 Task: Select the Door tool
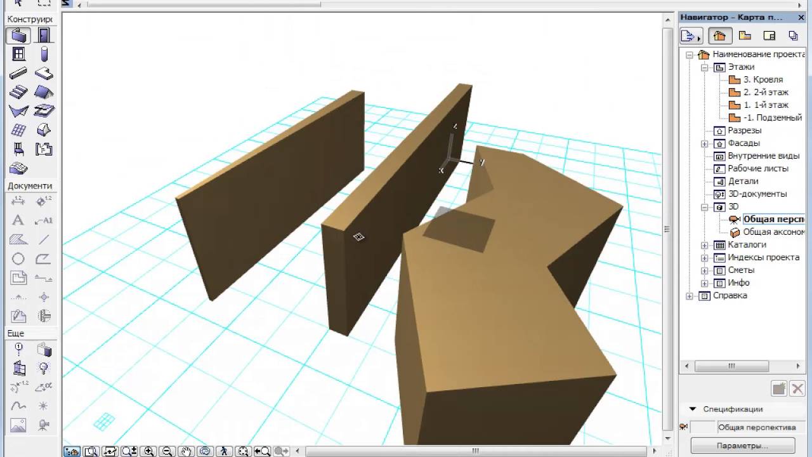point(44,35)
